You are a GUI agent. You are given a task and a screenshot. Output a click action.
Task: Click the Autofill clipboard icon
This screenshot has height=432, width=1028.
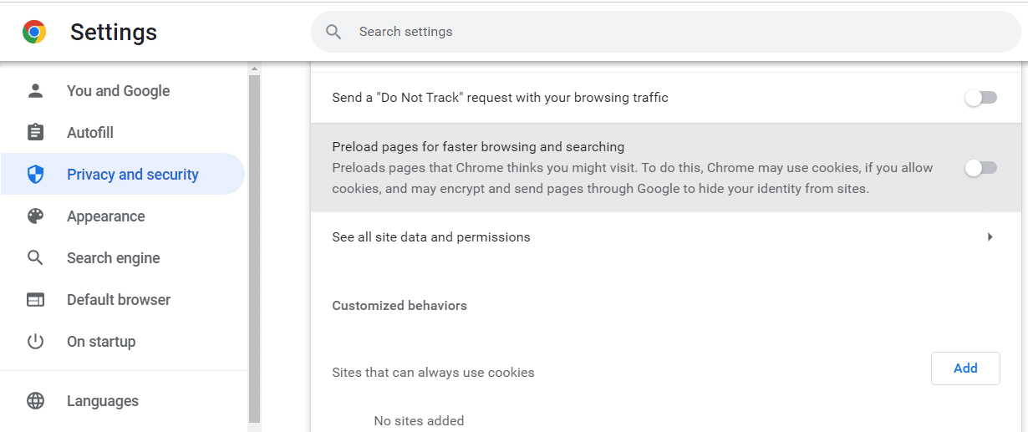(x=35, y=133)
